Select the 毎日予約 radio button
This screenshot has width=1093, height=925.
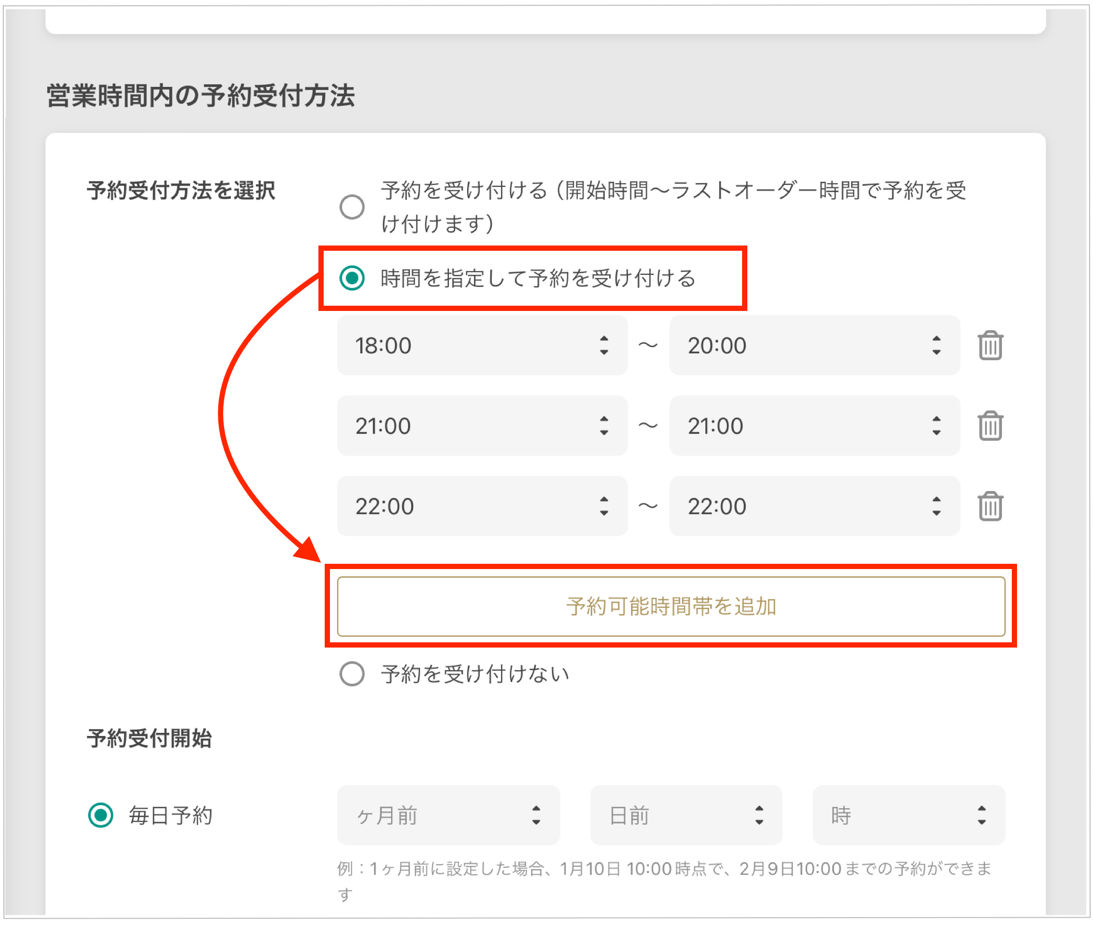point(100,815)
